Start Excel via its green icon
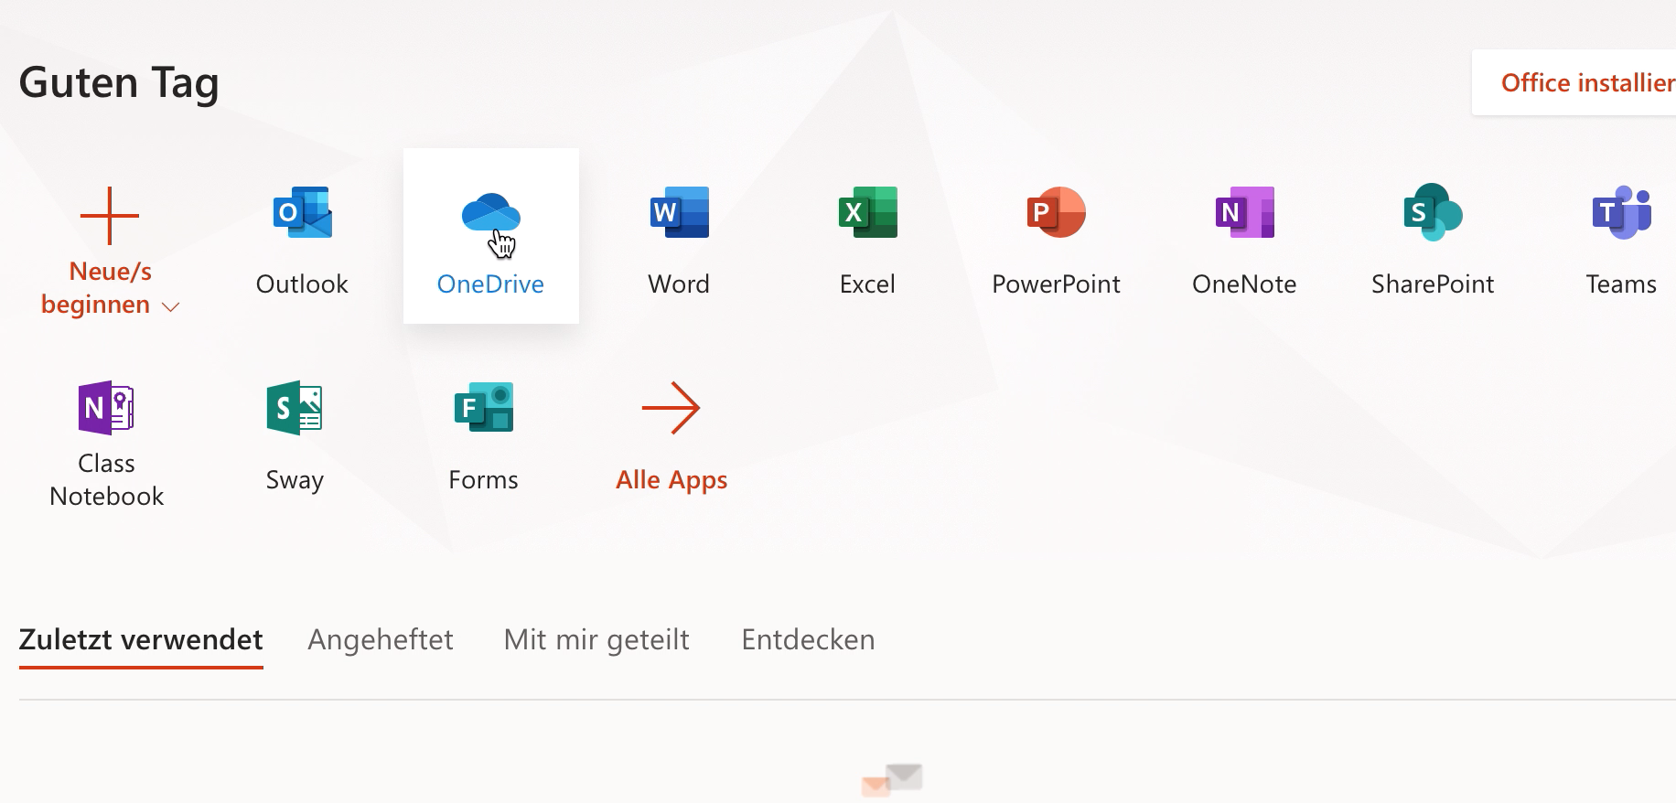The height and width of the screenshot is (803, 1676). 867,214
